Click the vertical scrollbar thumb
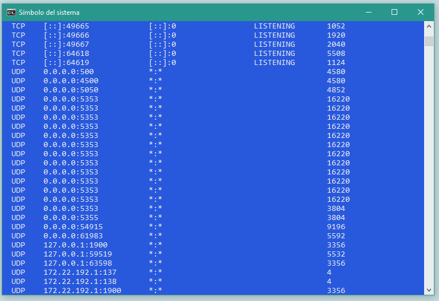This screenshot has height=301, width=439. coord(429,41)
